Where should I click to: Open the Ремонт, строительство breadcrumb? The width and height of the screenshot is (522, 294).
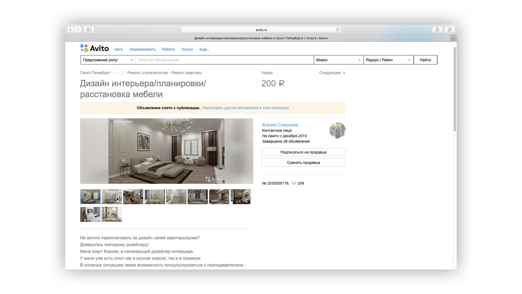pyautogui.click(x=148, y=73)
